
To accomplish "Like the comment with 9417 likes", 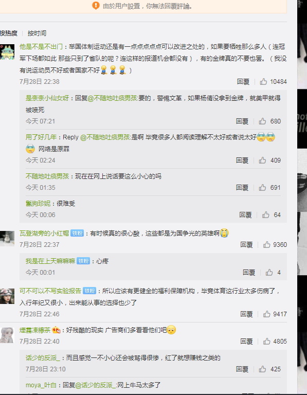I will (x=267, y=314).
